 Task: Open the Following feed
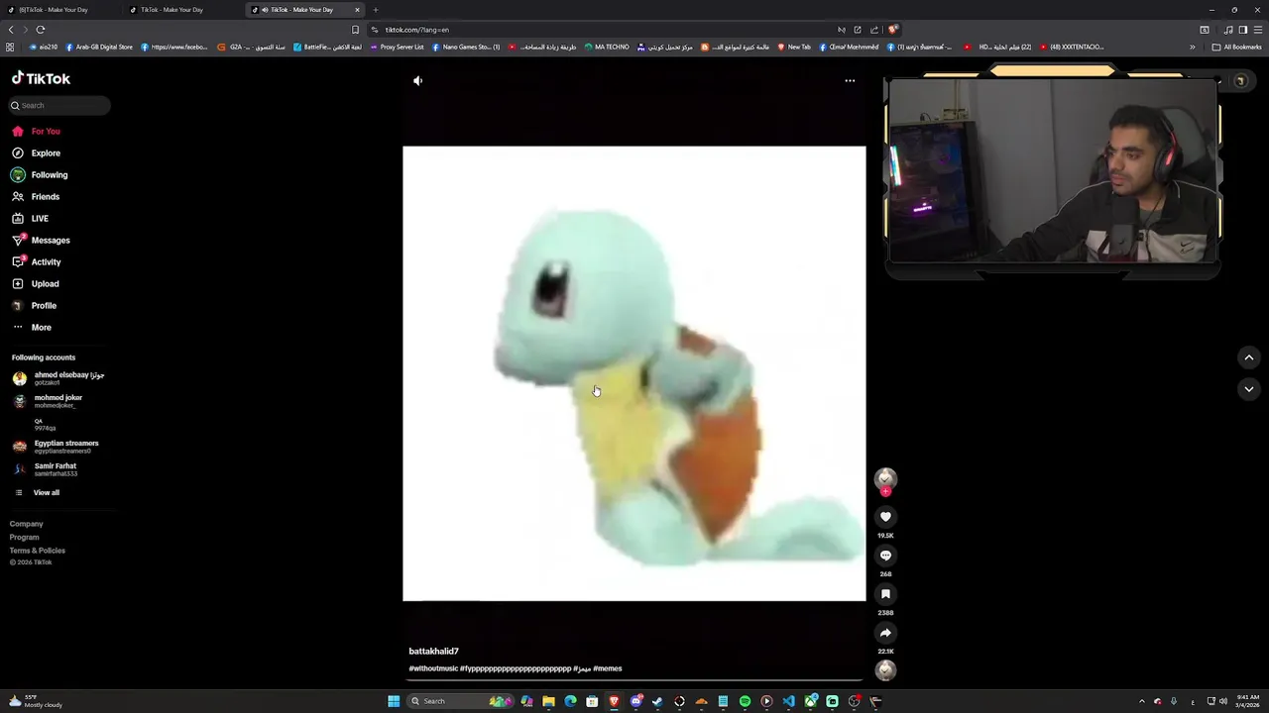tap(40, 175)
